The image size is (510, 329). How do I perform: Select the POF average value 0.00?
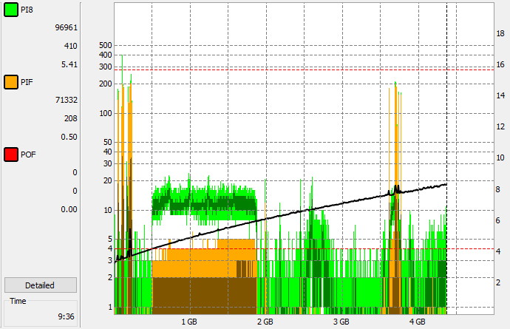coord(69,209)
